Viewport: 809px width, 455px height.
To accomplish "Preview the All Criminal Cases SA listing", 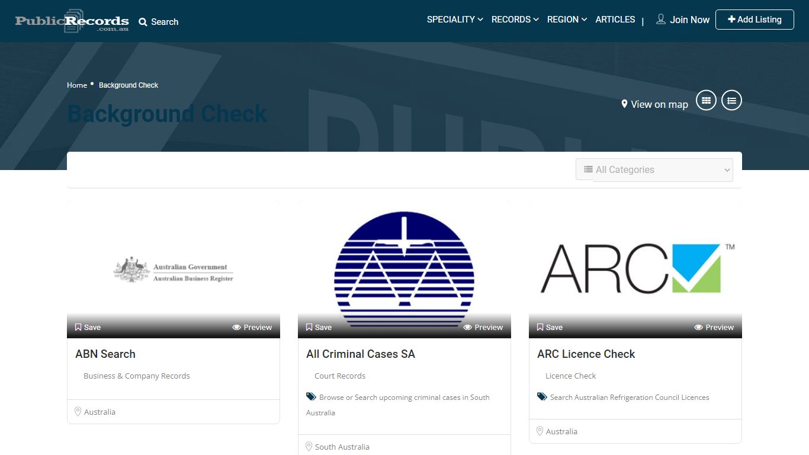I will click(483, 327).
